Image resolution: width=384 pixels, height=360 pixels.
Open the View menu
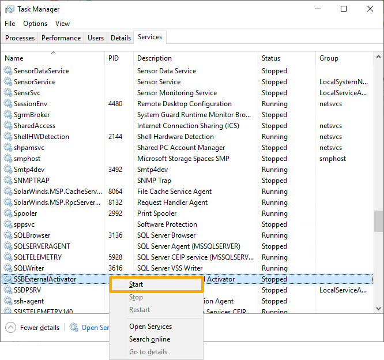pyautogui.click(x=62, y=24)
